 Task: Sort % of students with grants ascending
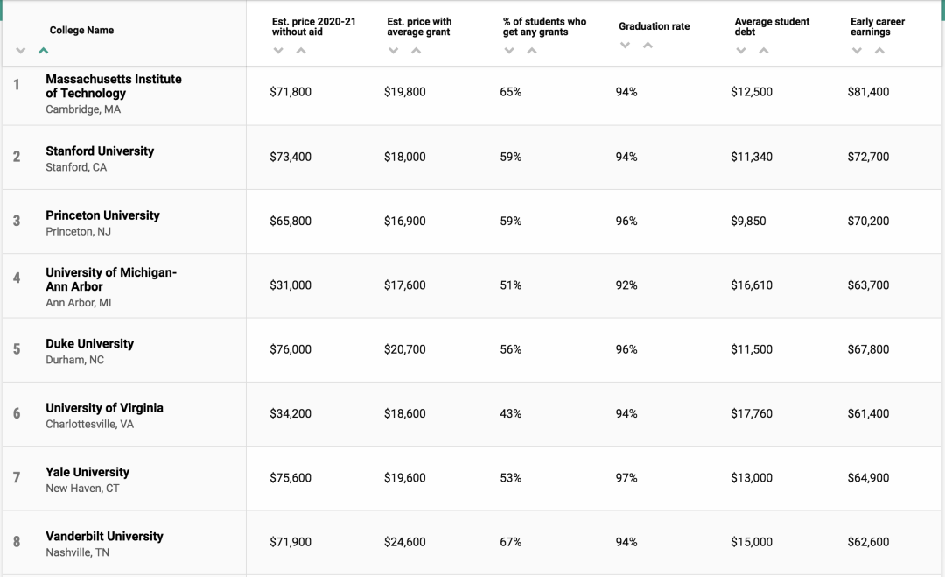532,51
